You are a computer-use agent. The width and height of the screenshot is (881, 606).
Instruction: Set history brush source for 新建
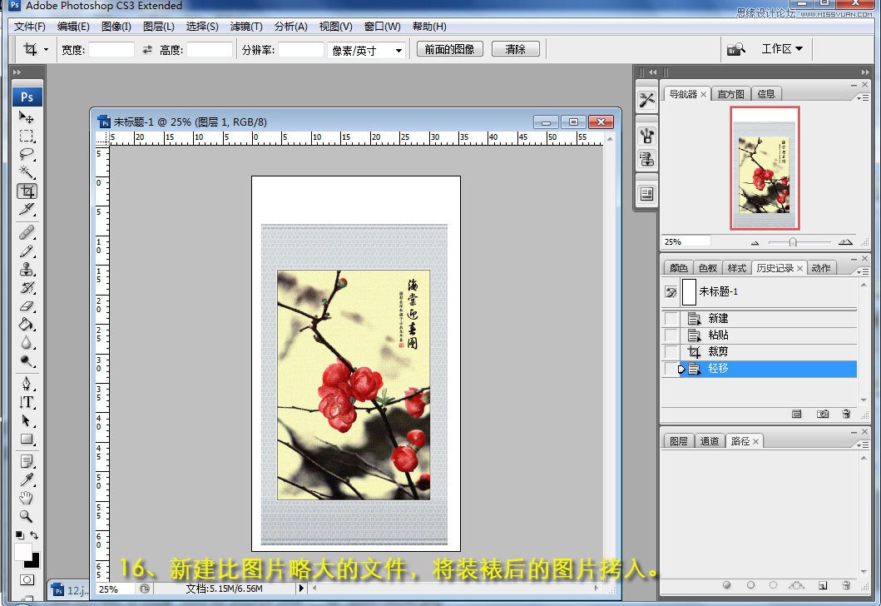pyautogui.click(x=671, y=319)
